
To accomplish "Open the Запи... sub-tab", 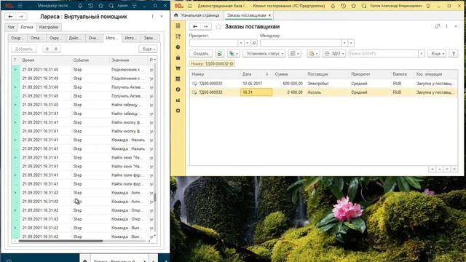I will 149,38.
